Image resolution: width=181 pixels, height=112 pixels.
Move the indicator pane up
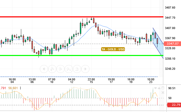point(159,88)
